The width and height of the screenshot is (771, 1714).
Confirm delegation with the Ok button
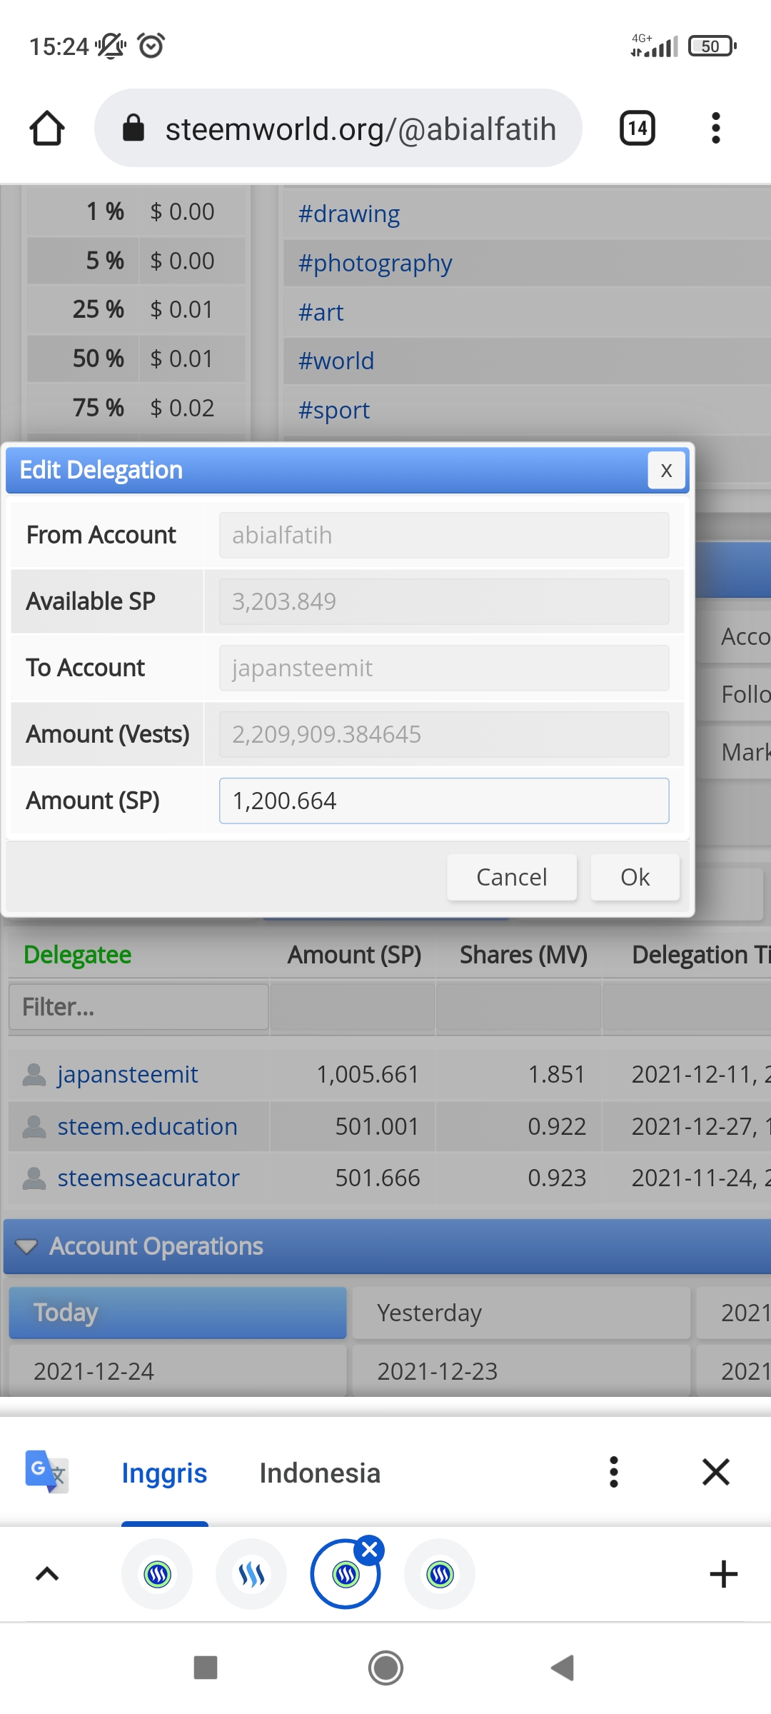(x=635, y=877)
